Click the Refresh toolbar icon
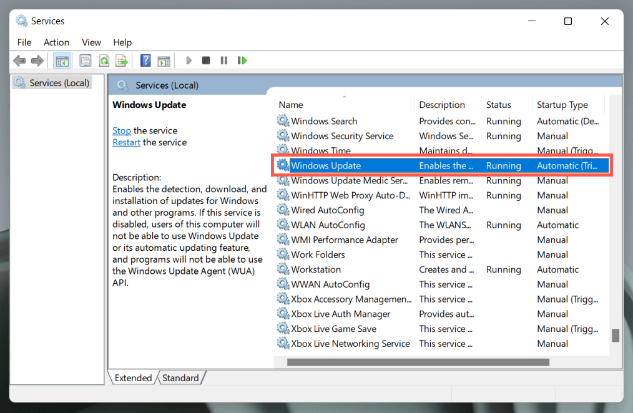The width and height of the screenshot is (633, 413). pos(104,61)
